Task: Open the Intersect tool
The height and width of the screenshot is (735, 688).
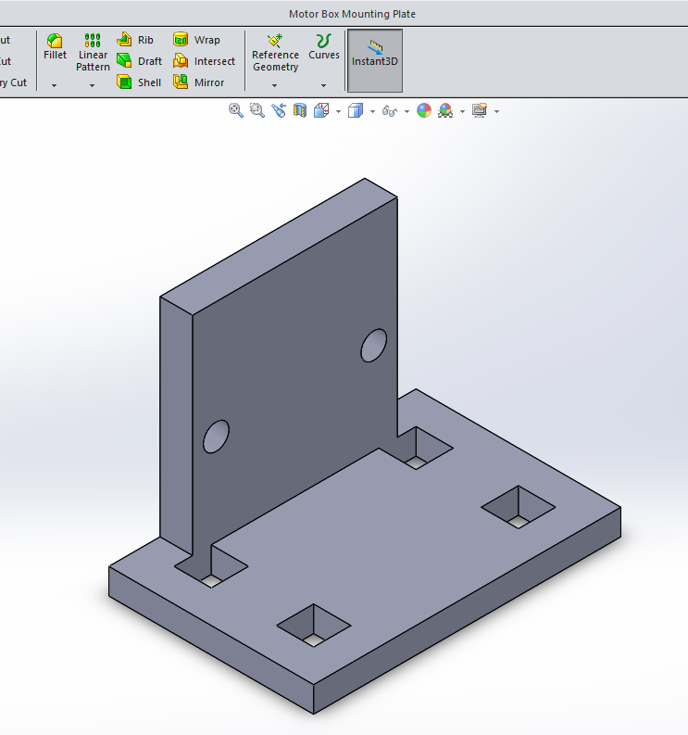Action: 204,61
